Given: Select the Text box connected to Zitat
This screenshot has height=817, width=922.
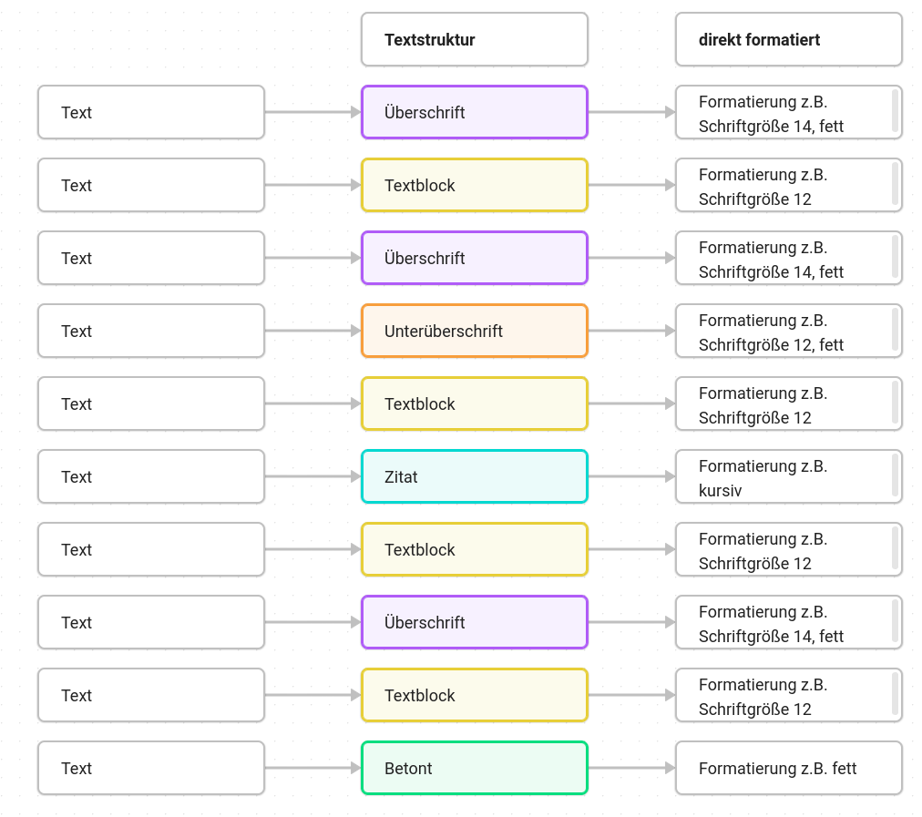Looking at the screenshot, I should click(x=151, y=476).
